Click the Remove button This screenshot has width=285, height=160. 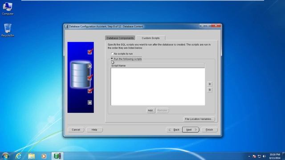click(x=162, y=110)
